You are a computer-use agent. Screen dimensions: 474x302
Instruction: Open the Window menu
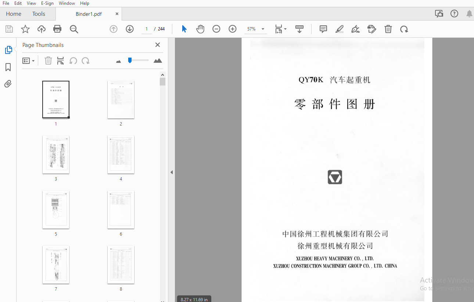point(67,3)
